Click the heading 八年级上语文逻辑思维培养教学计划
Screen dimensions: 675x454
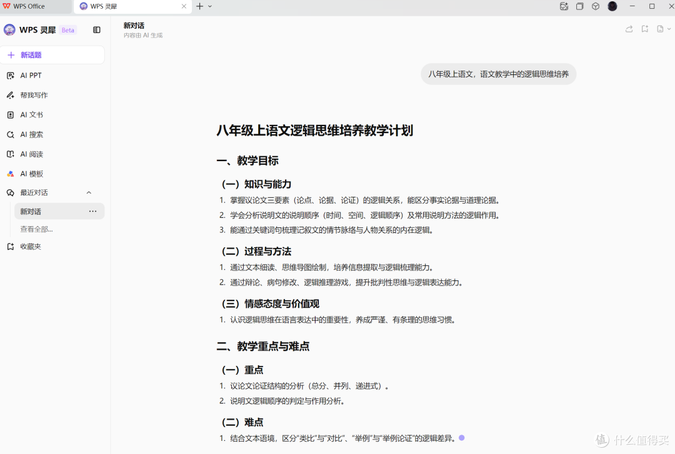314,131
